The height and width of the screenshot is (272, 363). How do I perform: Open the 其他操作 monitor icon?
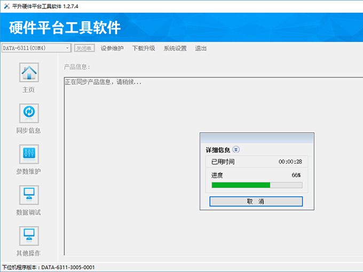tap(29, 236)
